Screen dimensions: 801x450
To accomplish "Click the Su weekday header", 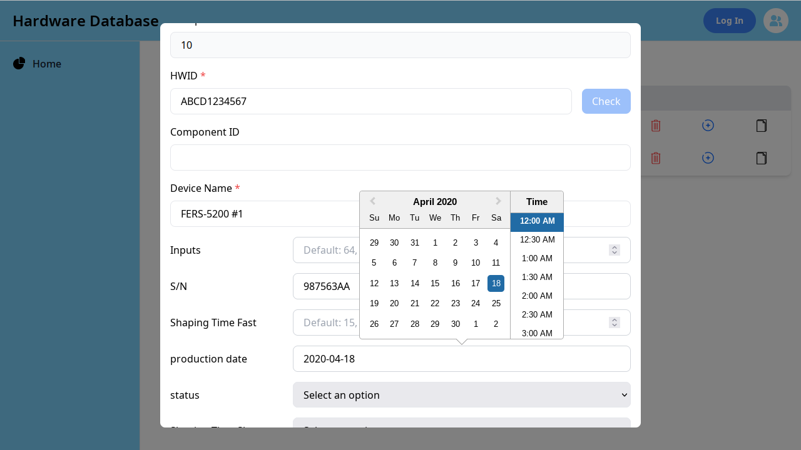I will pyautogui.click(x=374, y=217).
